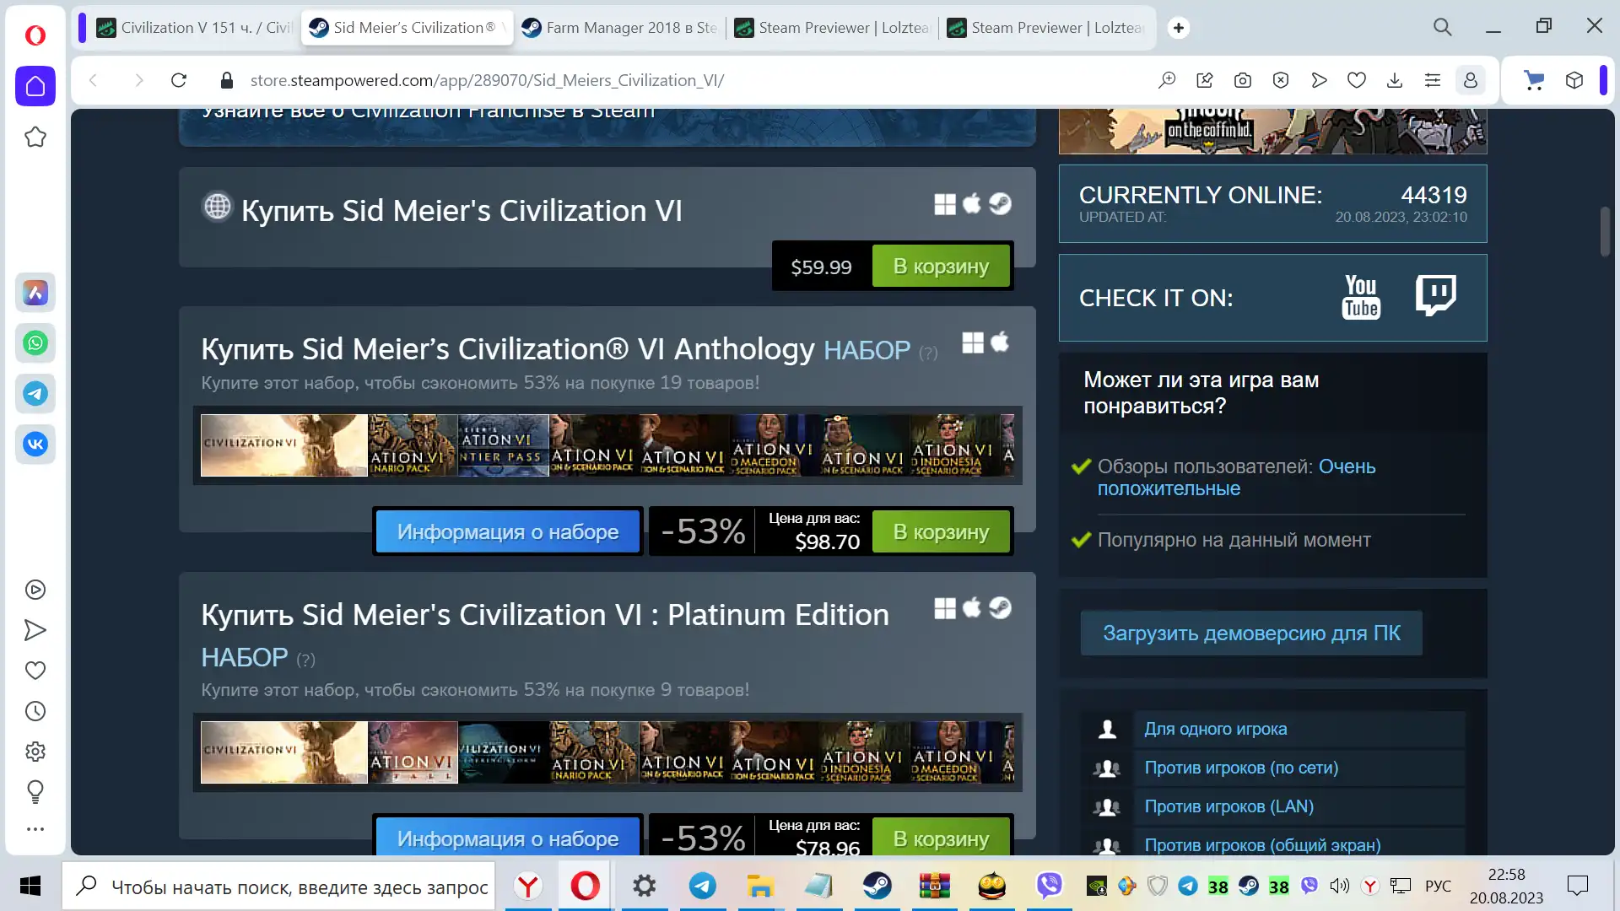
Task: Open Anthology bundle information button
Action: point(508,532)
